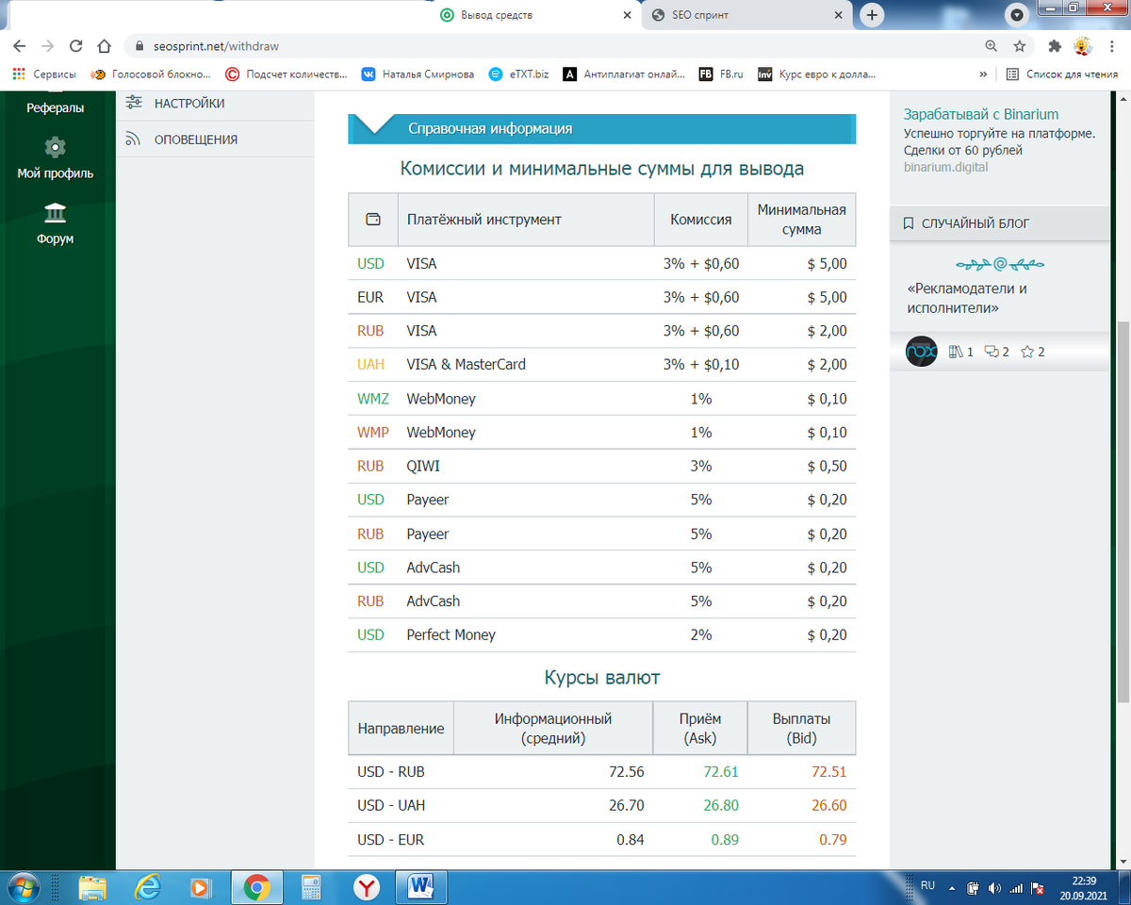Click the RUB QIWI row

601,466
